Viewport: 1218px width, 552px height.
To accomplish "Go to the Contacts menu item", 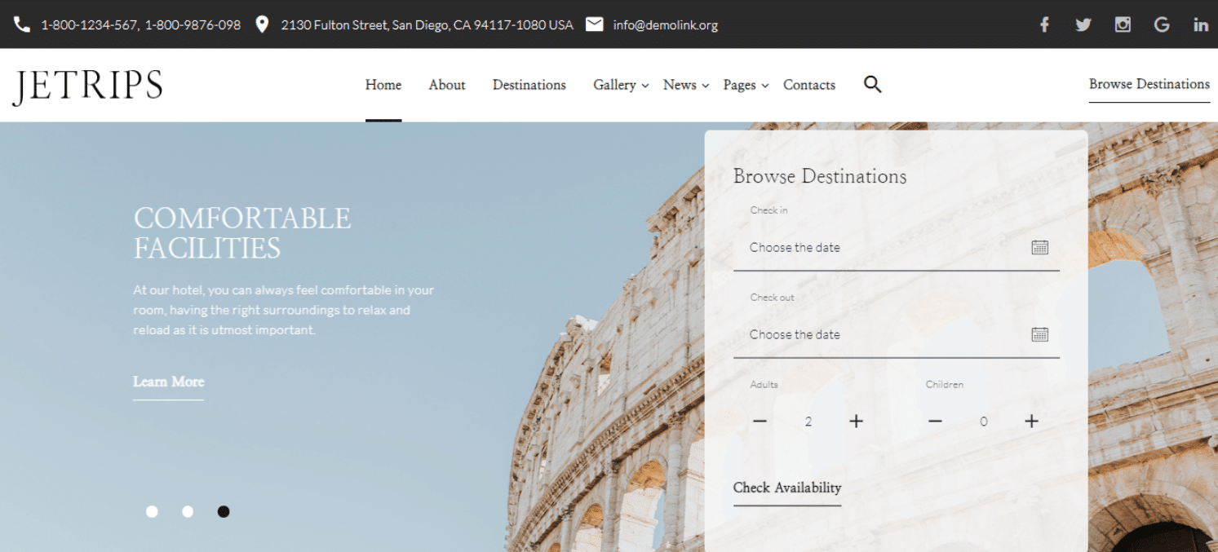I will (x=808, y=85).
